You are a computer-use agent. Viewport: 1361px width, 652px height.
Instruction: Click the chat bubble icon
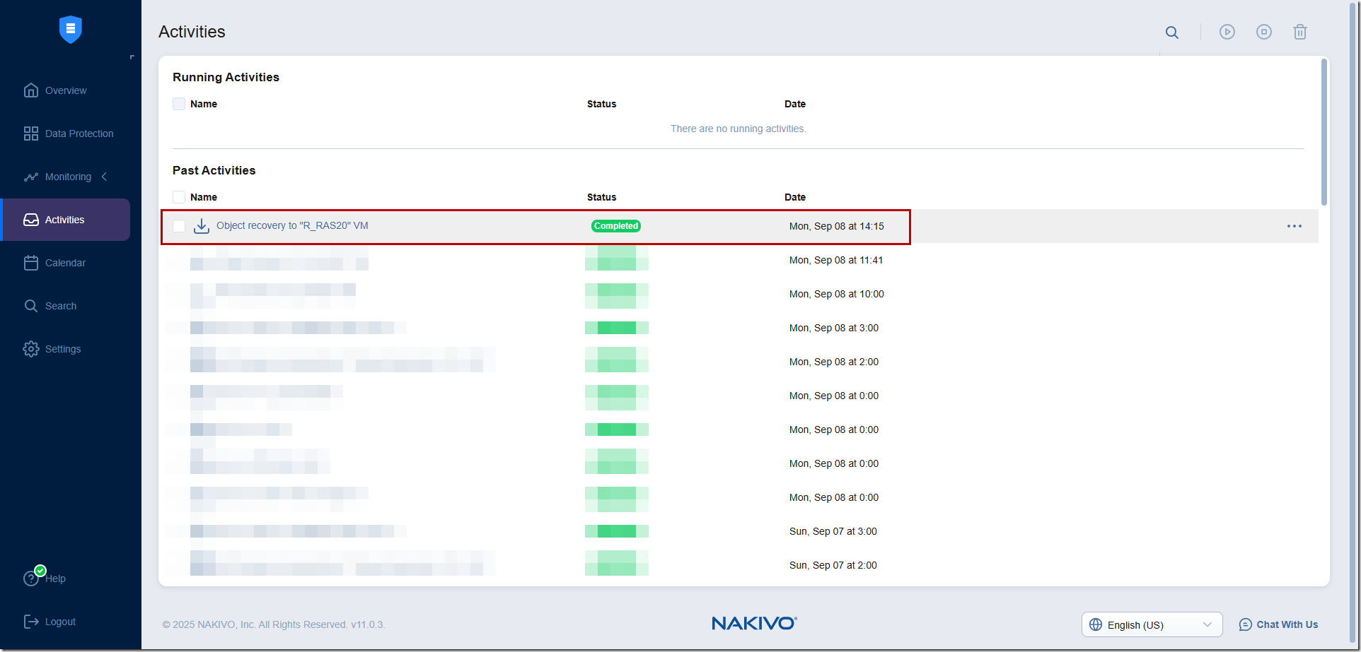click(x=1246, y=624)
